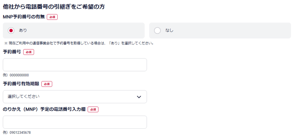Click 必須 badge beside 電話番号入力欄 label
The image size is (293, 136).
[x=93, y=109]
